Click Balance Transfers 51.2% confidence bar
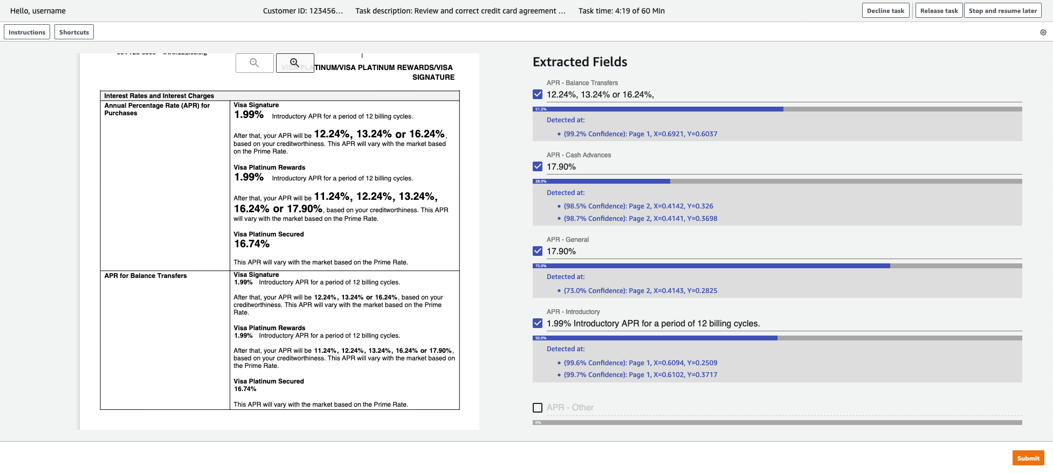Viewport: 1053px width, 474px height. [x=777, y=109]
